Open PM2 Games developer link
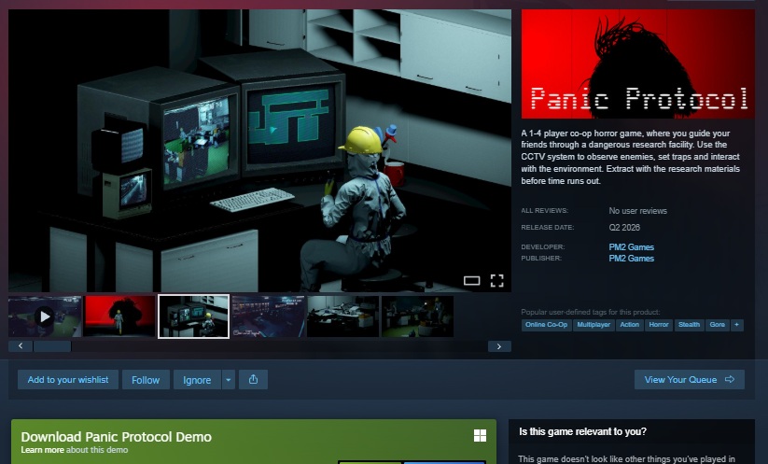This screenshot has height=464, width=768. tap(632, 247)
